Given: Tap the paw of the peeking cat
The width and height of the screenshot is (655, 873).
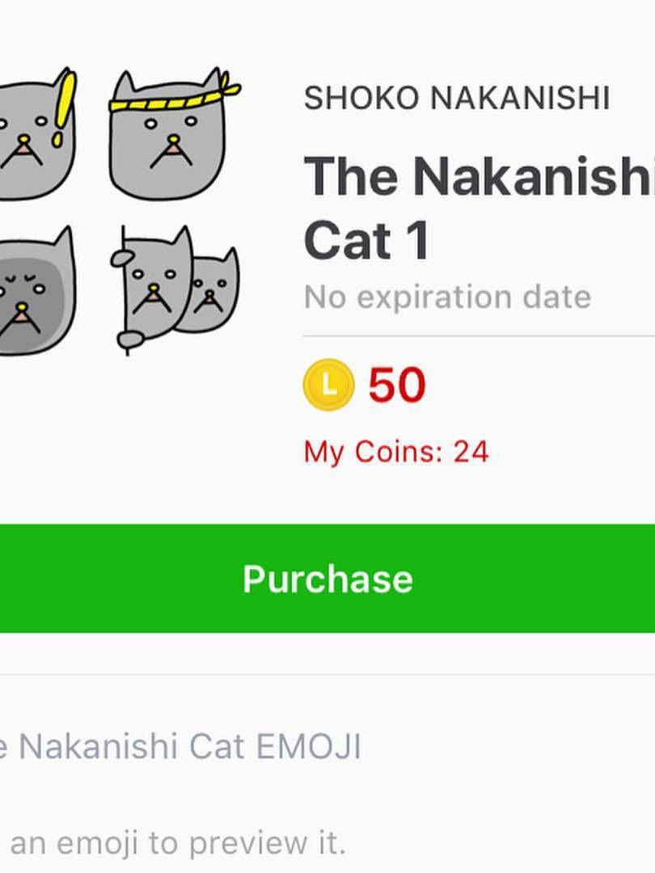Looking at the screenshot, I should pyautogui.click(x=123, y=257).
